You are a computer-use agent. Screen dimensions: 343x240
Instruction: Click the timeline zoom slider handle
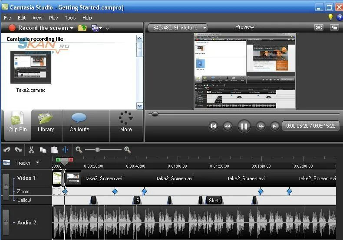coord(98,149)
